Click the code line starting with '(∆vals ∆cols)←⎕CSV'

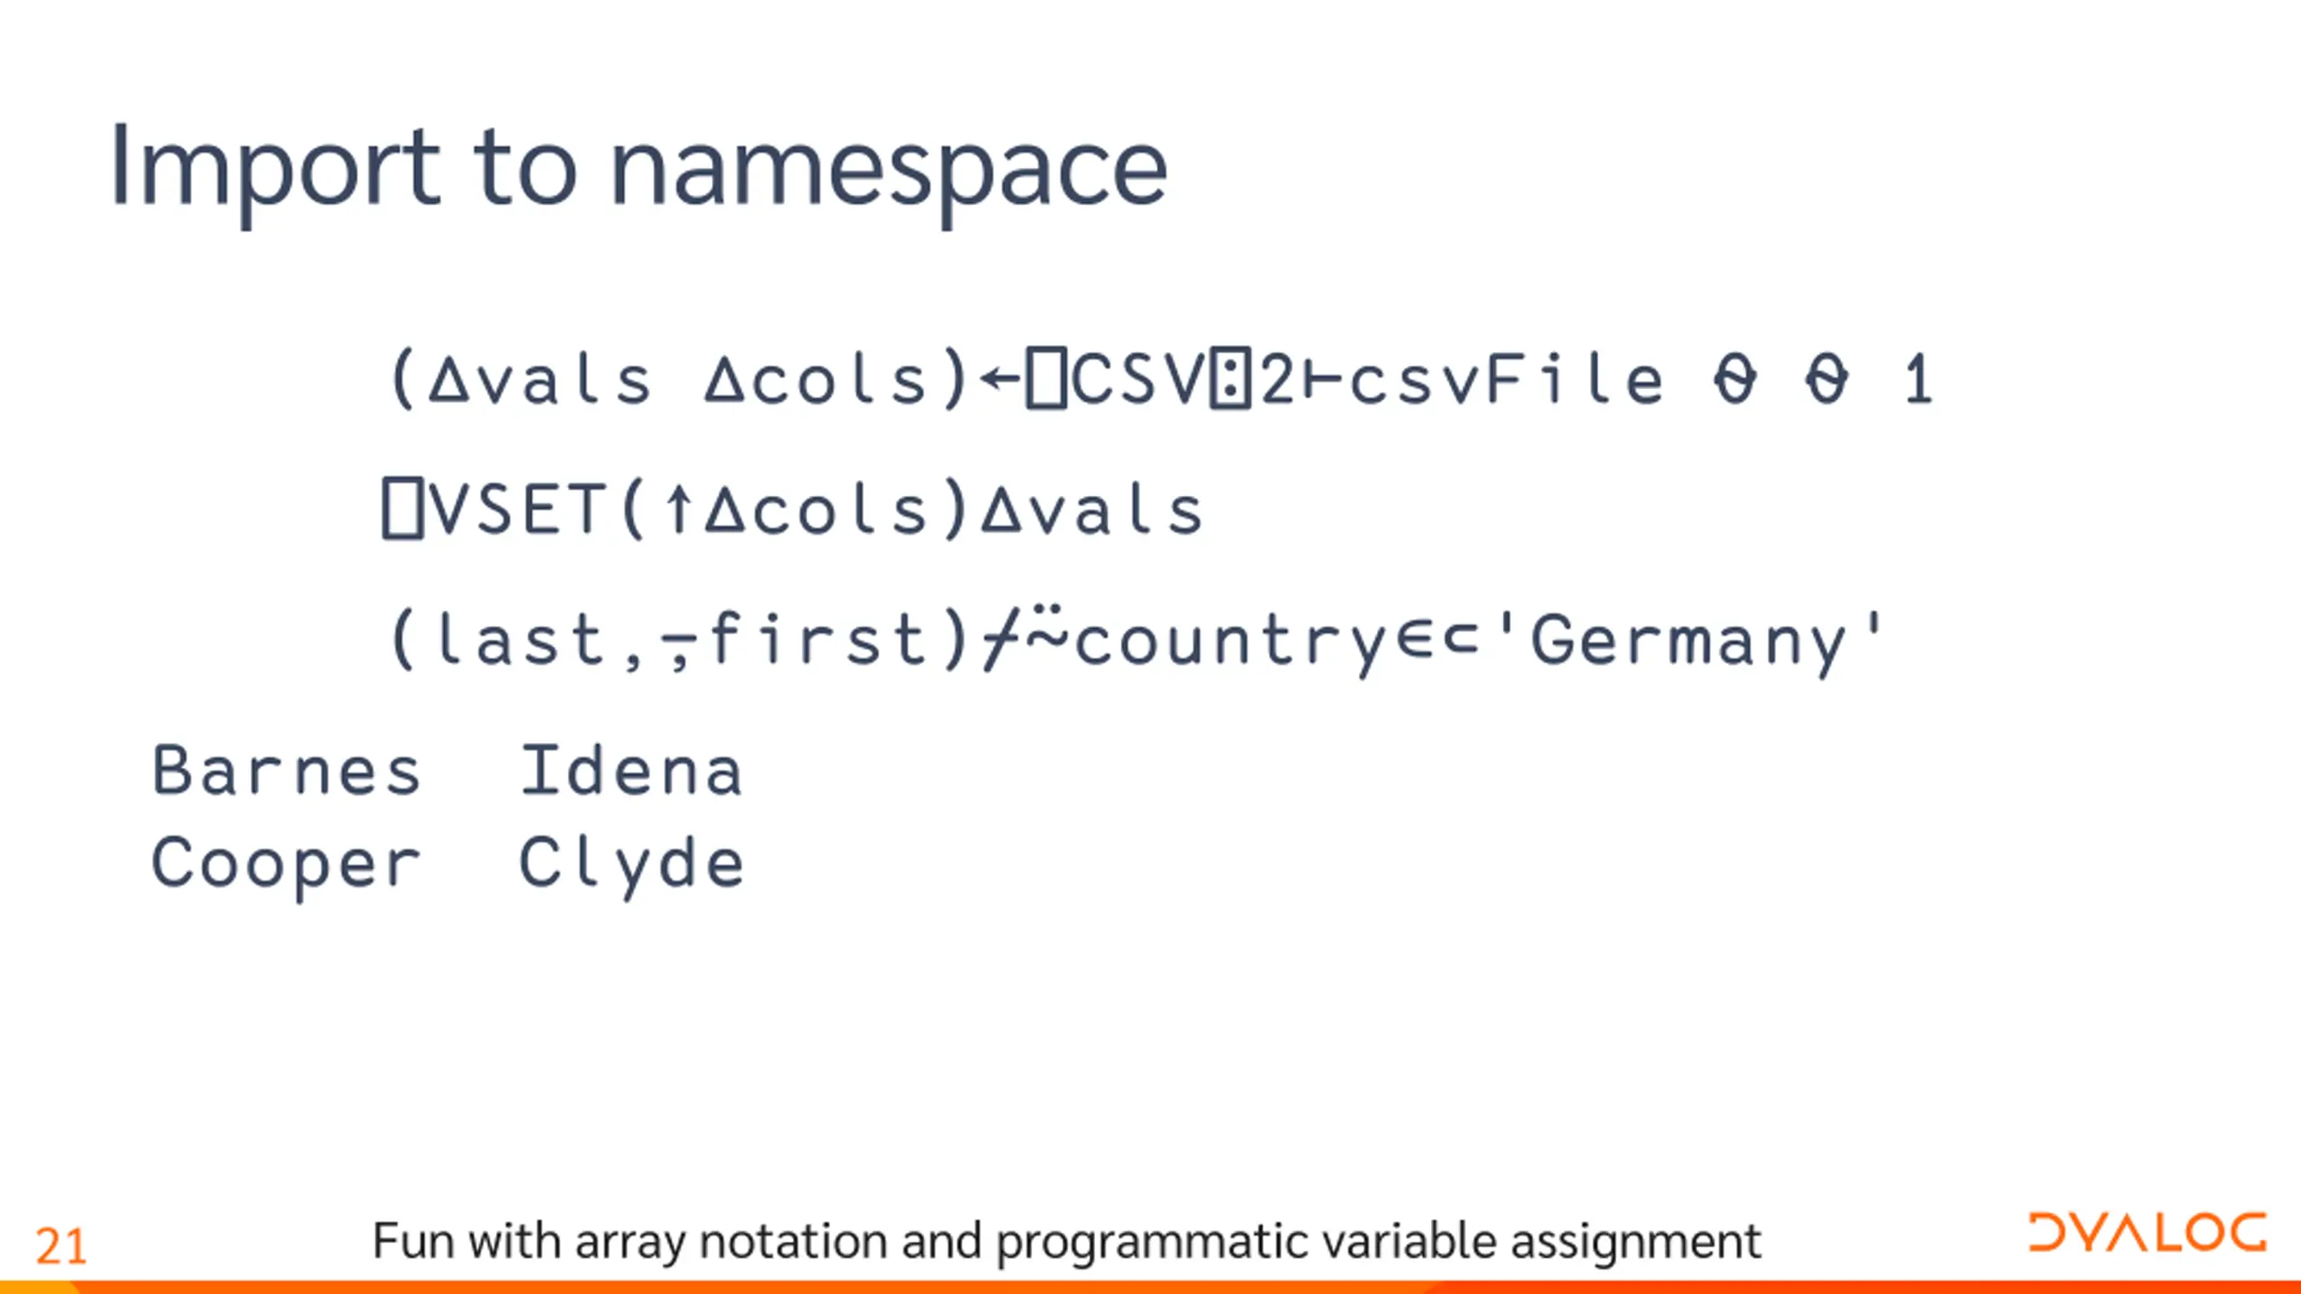pyautogui.click(x=1161, y=379)
